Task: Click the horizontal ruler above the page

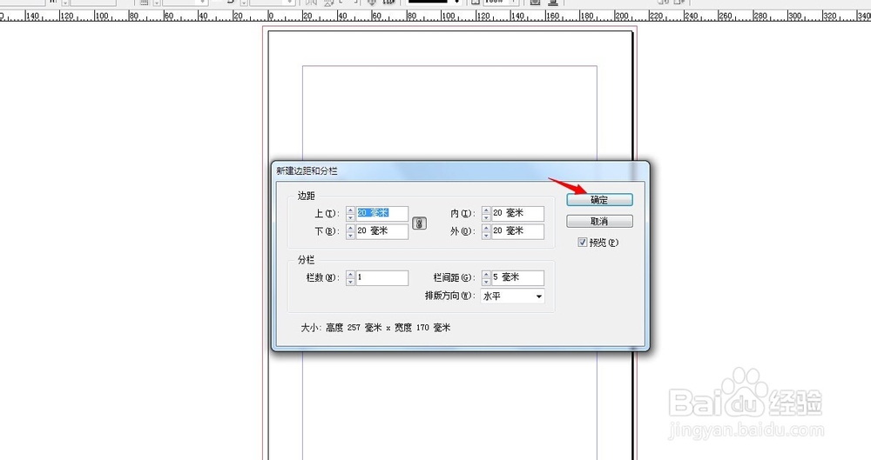Action: [435, 17]
